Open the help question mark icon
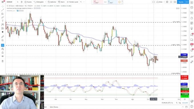194x109 pixels. [192, 107]
